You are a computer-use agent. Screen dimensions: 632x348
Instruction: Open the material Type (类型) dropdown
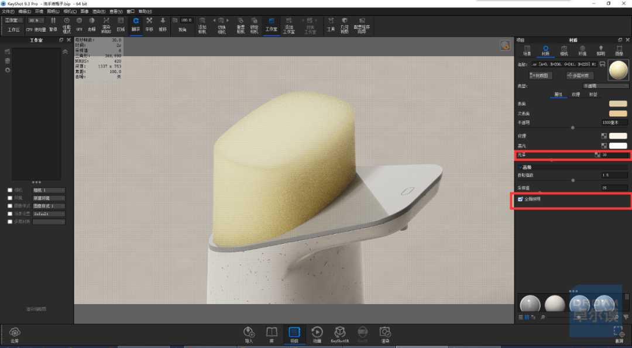click(606, 86)
